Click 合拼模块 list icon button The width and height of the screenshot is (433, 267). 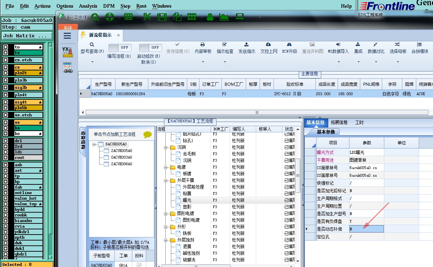(420, 48)
